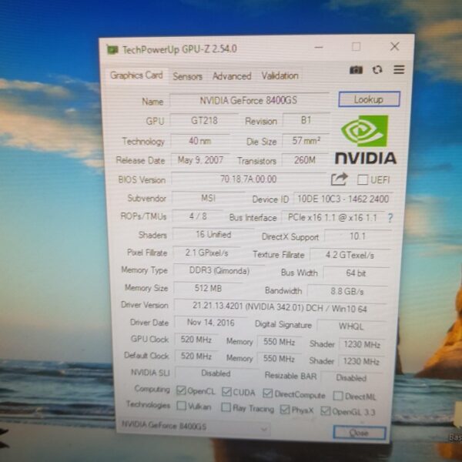Viewport: 462px width, 462px height.
Task: Click the GPU-Z title bar app icon
Action: [x=112, y=49]
